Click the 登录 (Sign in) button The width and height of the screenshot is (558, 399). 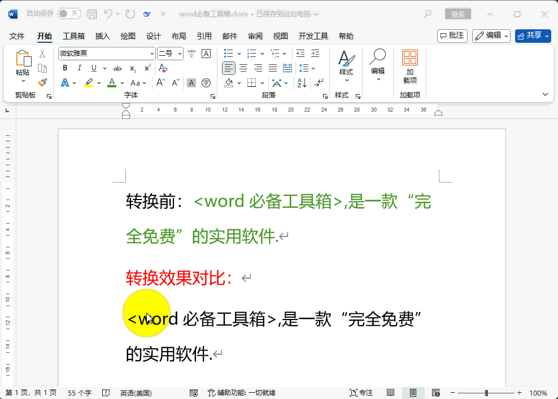point(458,14)
